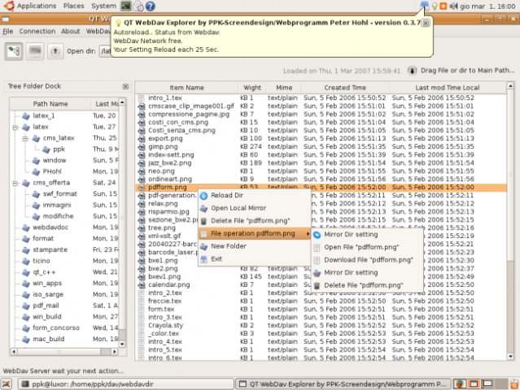Choose New Folder from context menu
The image size is (520, 390).
coord(254,246)
